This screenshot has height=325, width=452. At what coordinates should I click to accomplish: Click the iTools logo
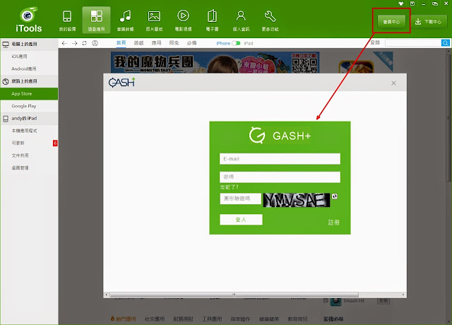point(28,20)
